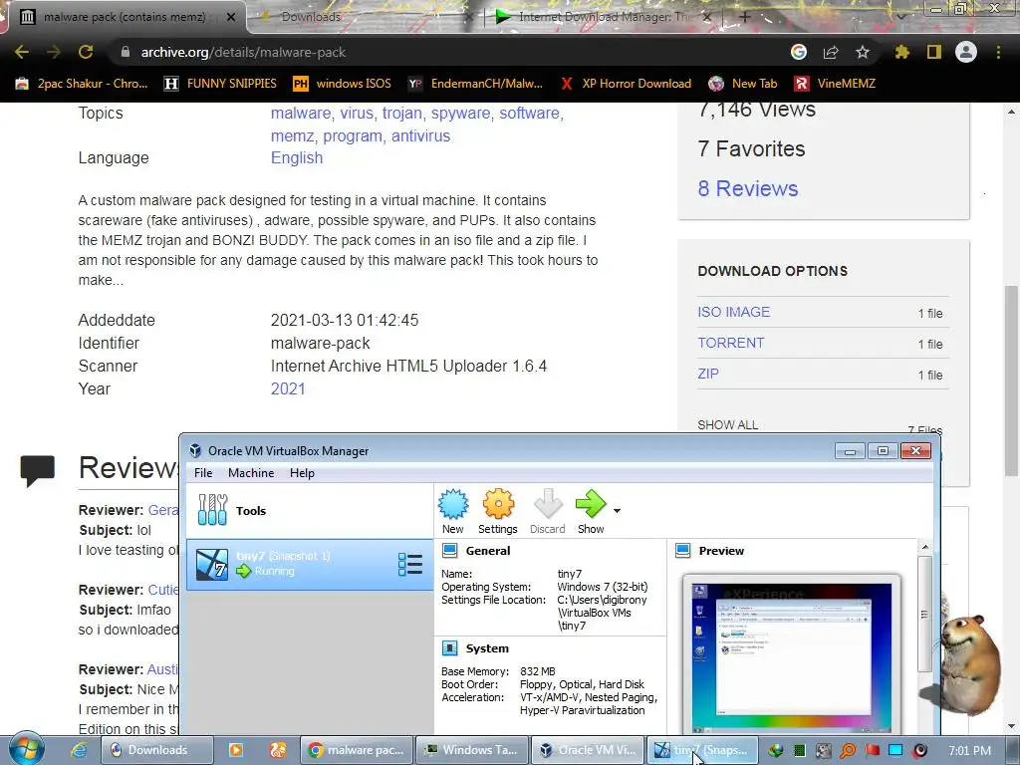The width and height of the screenshot is (1020, 765).
Task: Open the tiny7 machine menu list icon
Action: pos(410,564)
